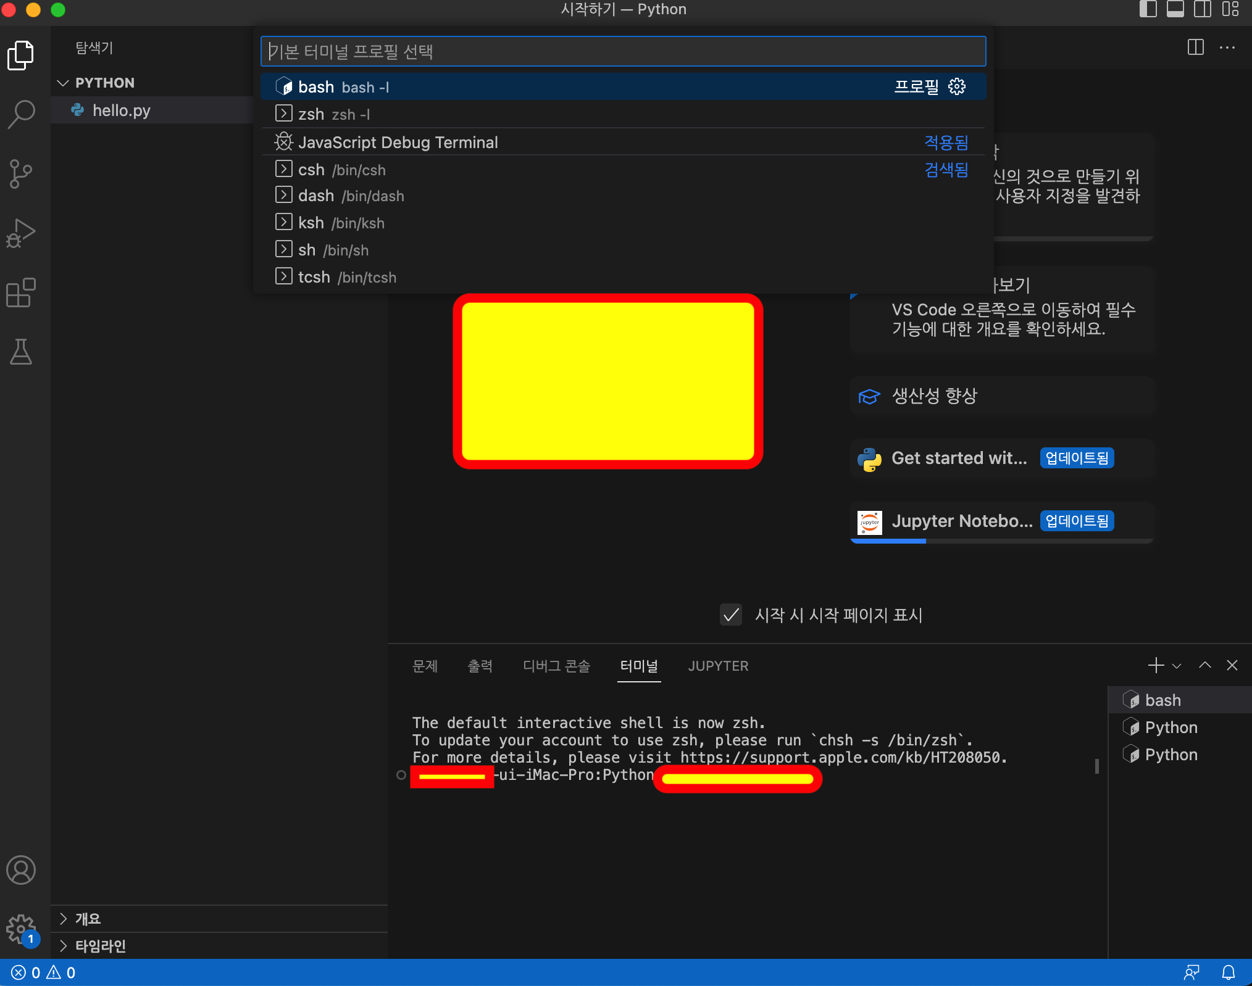This screenshot has height=986, width=1252.
Task: Open hello.py in the explorer
Action: tap(152, 110)
